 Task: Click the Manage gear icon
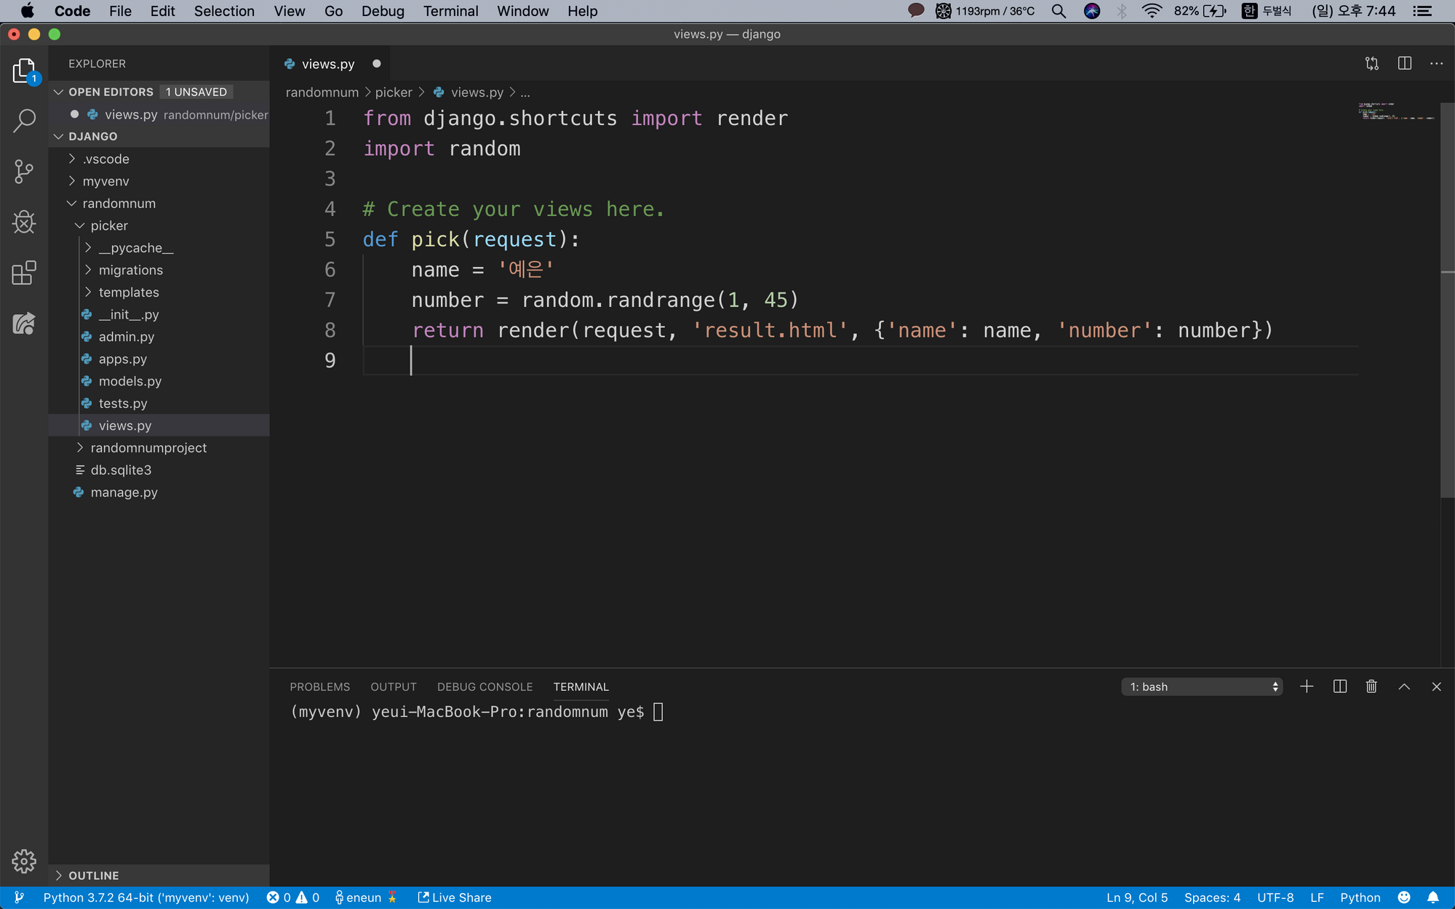click(24, 861)
